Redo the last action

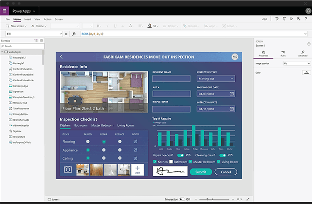click(284, 19)
